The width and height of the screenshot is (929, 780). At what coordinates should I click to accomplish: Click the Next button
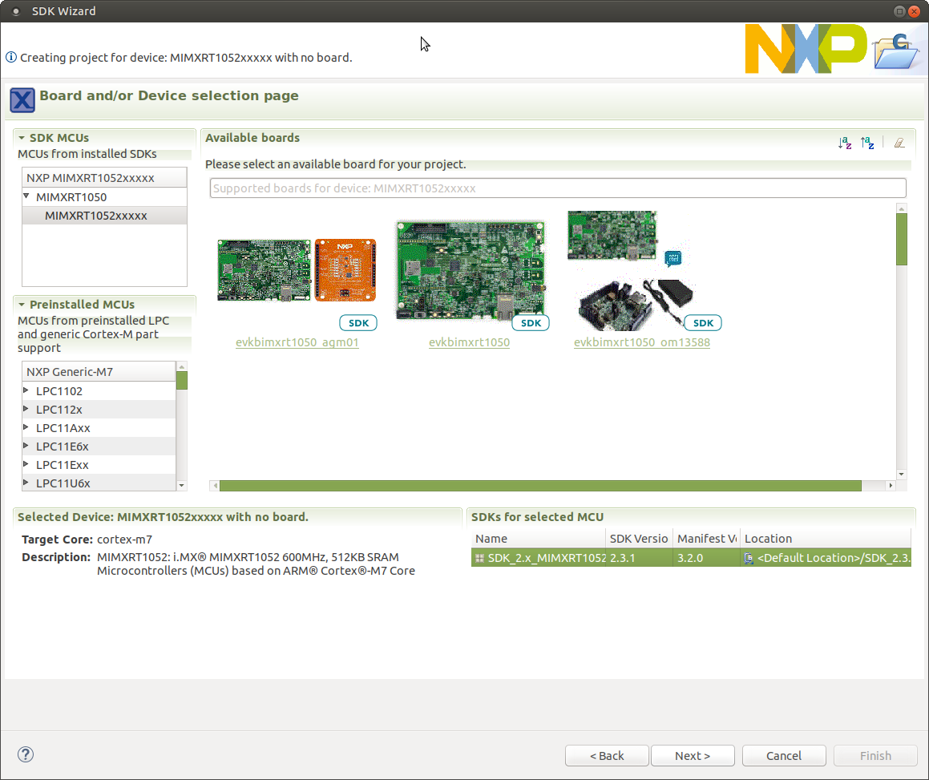point(693,756)
